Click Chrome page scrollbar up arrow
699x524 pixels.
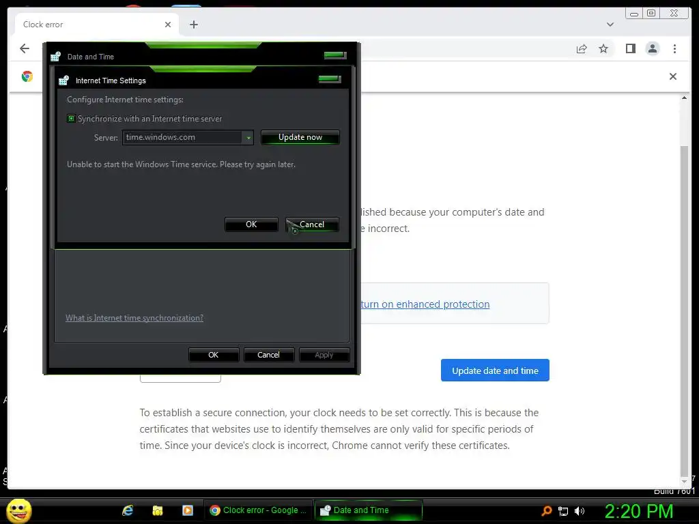pyautogui.click(x=684, y=98)
